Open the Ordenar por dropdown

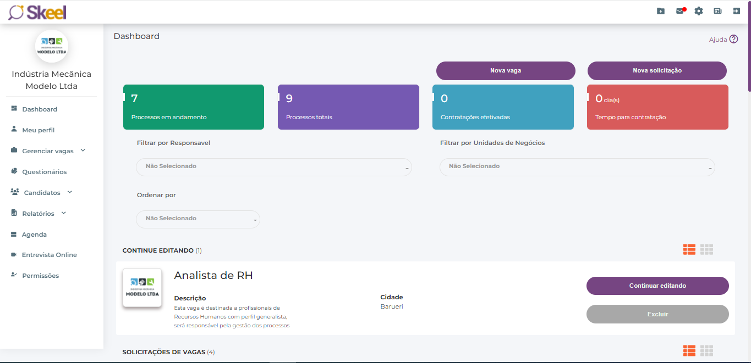pos(198,219)
